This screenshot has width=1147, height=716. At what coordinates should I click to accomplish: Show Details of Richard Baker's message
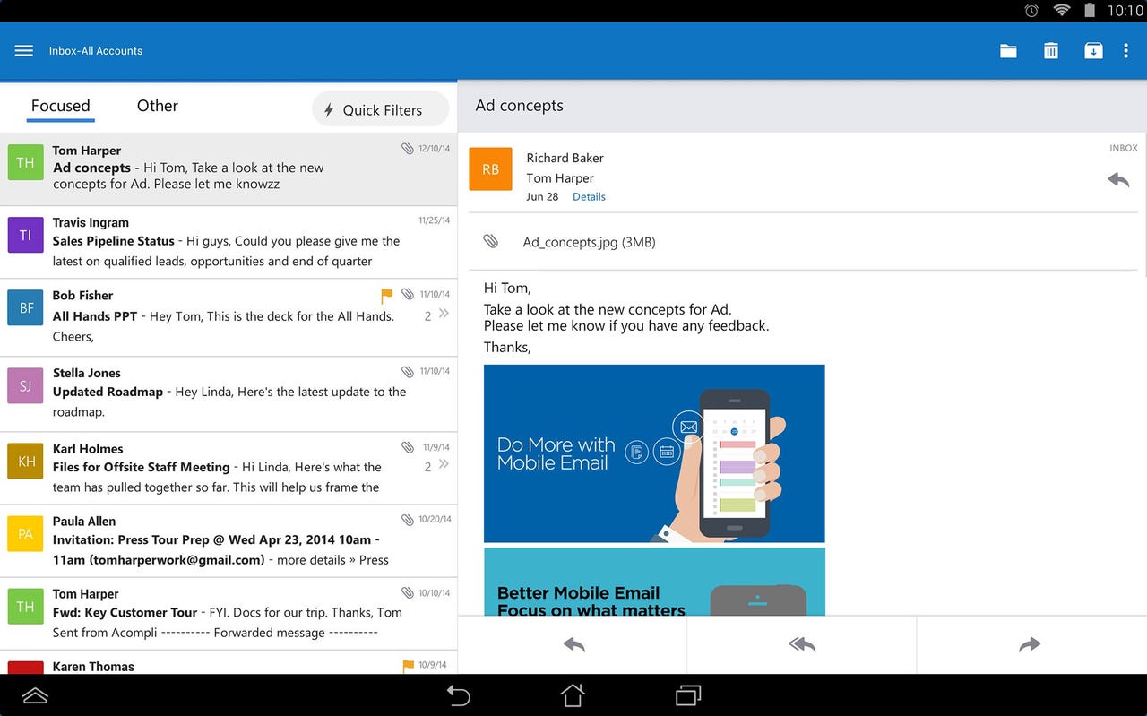[x=589, y=196]
